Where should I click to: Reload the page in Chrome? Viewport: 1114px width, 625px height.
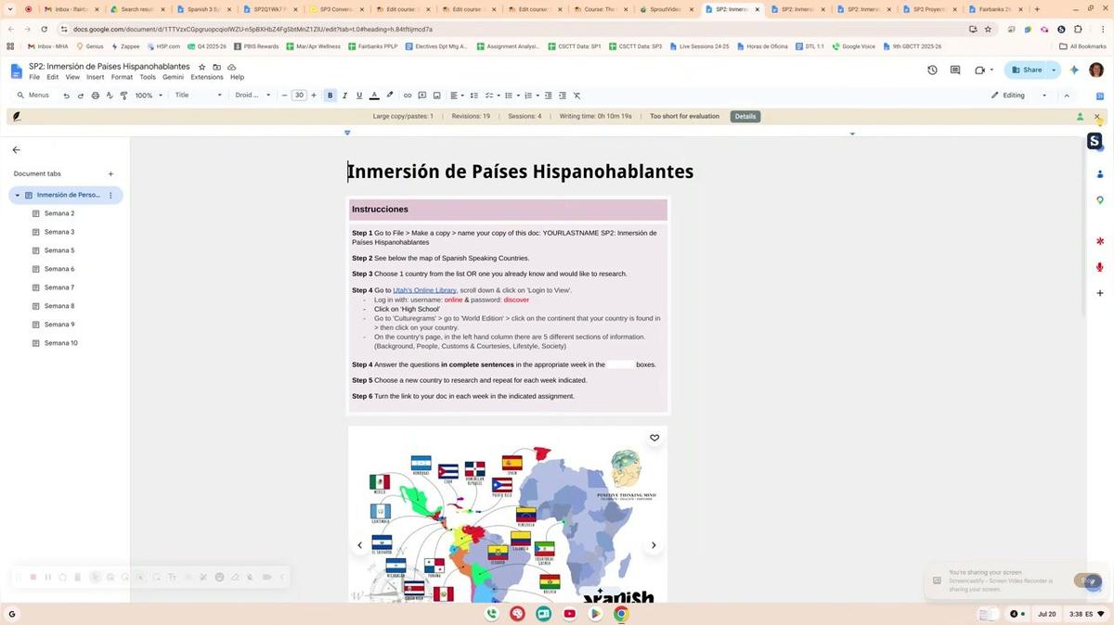click(44, 29)
